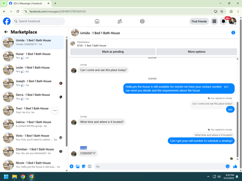Open the Chrome profile icon in toolbar

click(x=231, y=12)
